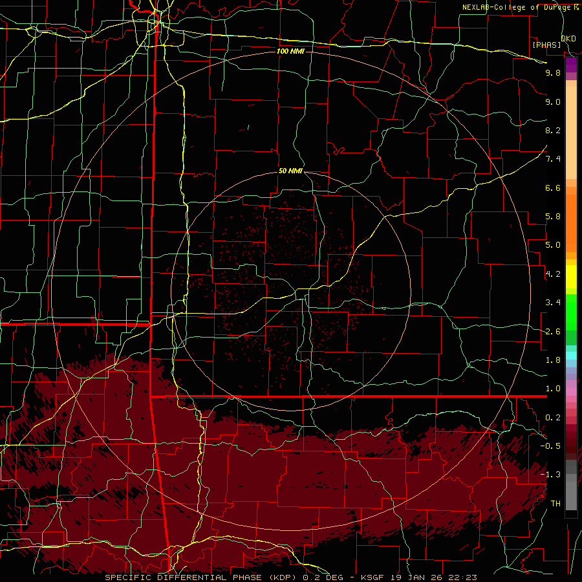Click the 0.2 value on the color scale

tap(553, 418)
